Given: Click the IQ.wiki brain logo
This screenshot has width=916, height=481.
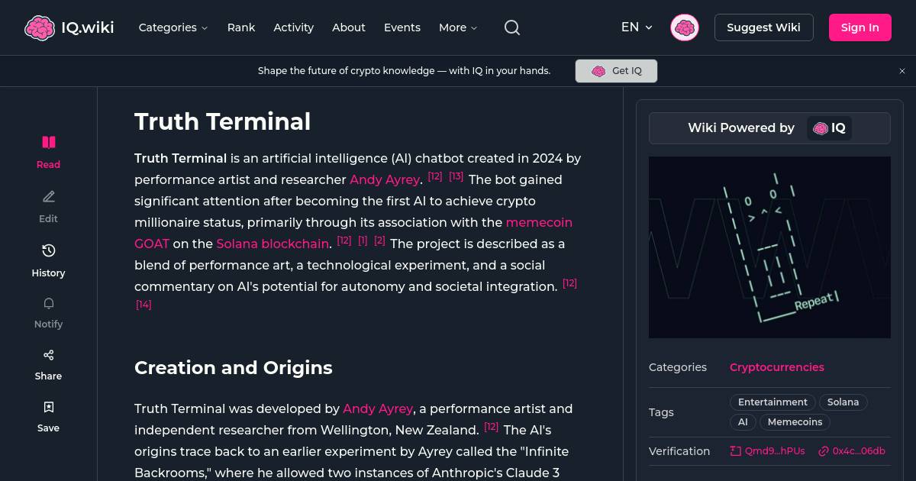Looking at the screenshot, I should pos(40,27).
